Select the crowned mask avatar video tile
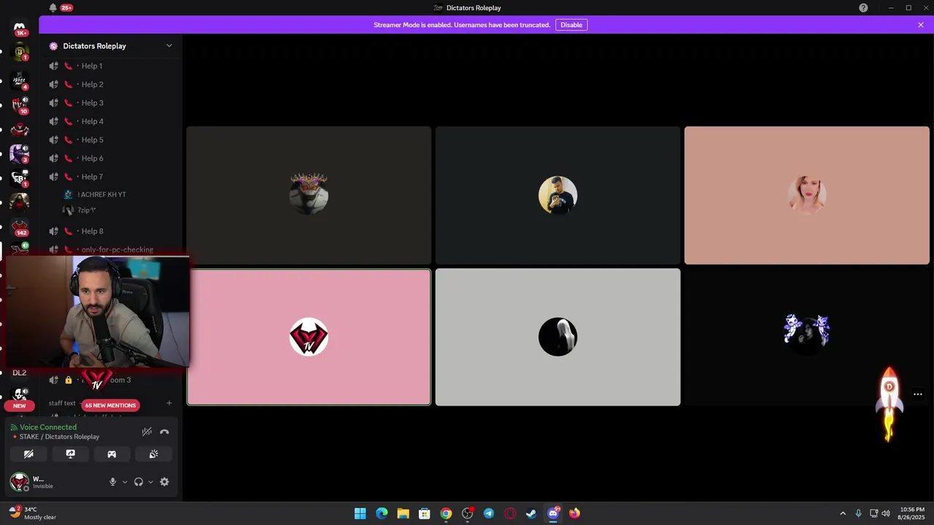The image size is (934, 525). [309, 195]
